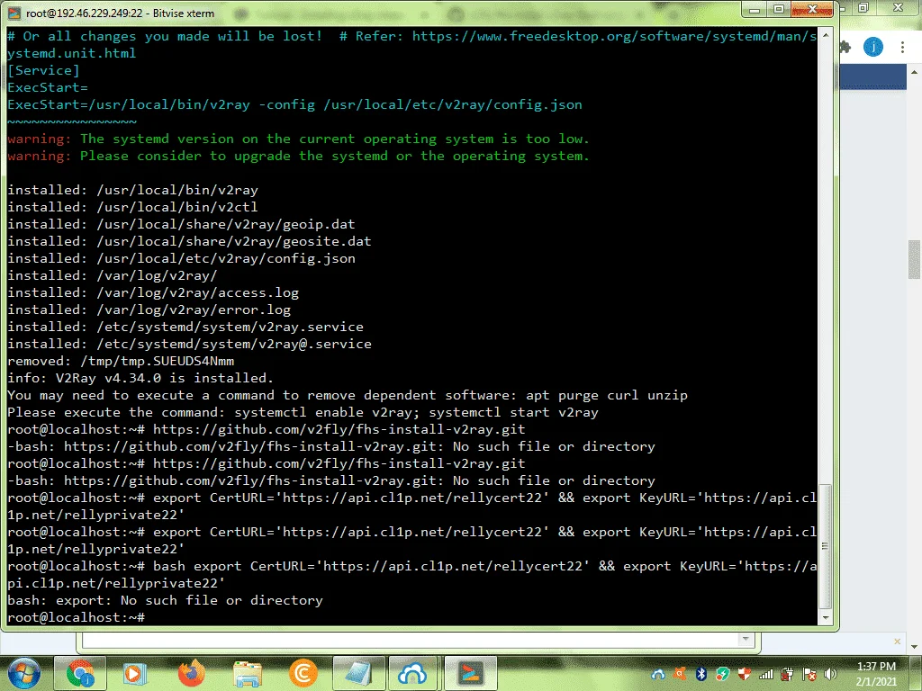The height and width of the screenshot is (691, 922).
Task: Click Chrome page scrollbar down arrow
Action: coord(915,647)
